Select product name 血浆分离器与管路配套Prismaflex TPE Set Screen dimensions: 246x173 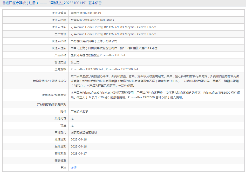tap(98, 55)
